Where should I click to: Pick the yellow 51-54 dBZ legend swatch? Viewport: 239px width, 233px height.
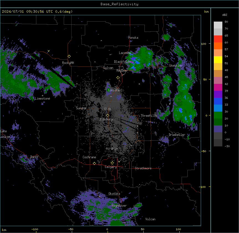coord(218,60)
